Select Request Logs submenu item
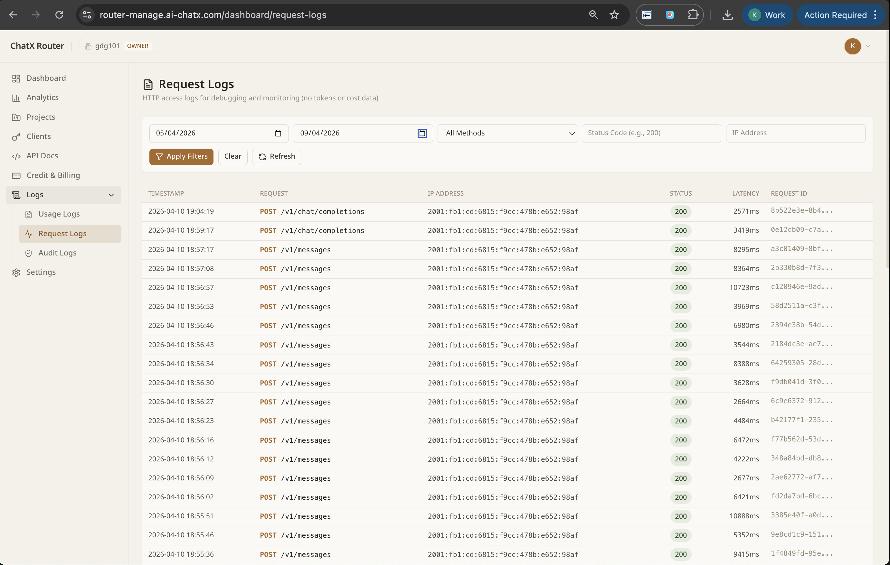Viewport: 890px width, 565px height. point(70,233)
